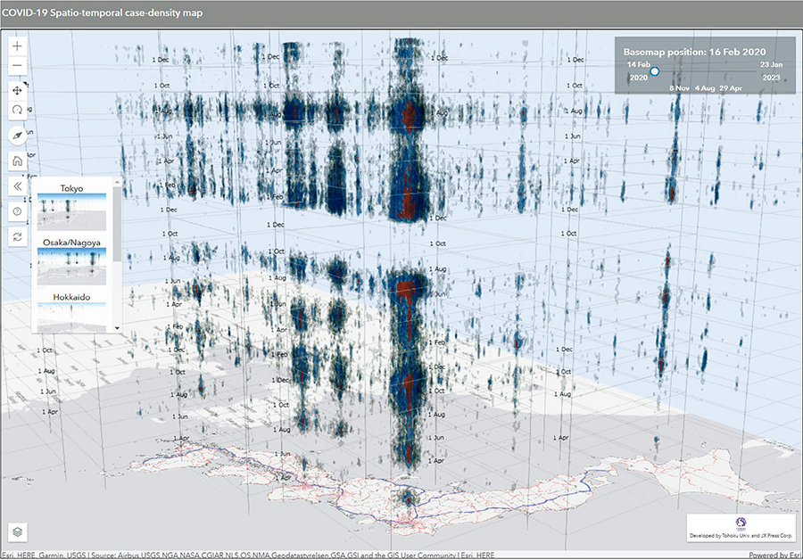The width and height of the screenshot is (803, 560).
Task: Zoom out of the 3D map
Action: click(18, 67)
